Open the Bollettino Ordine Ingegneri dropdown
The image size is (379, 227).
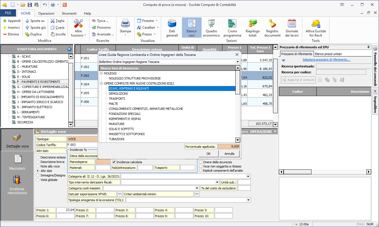point(238,62)
